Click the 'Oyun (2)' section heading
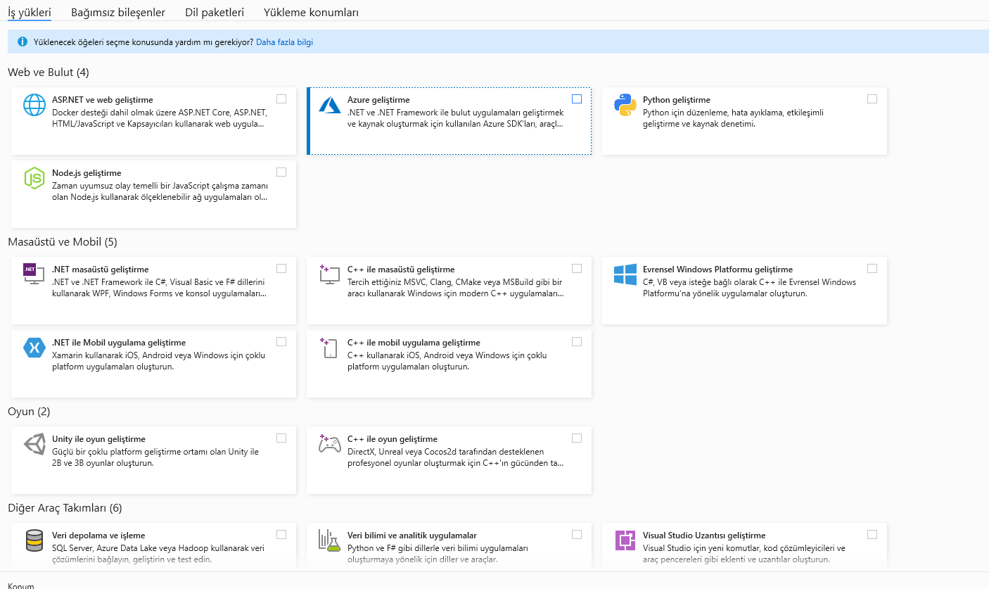Screen dimensions: 989x589 pos(29,412)
